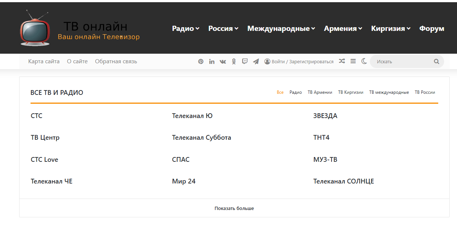The image size is (457, 228).
Task: Open the Телеканал Ю channel
Action: click(192, 116)
